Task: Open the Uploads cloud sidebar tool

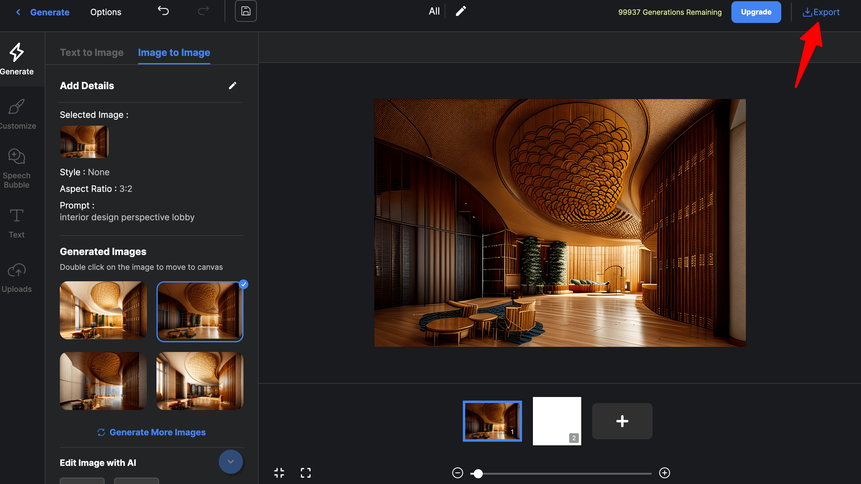Action: pos(17,278)
